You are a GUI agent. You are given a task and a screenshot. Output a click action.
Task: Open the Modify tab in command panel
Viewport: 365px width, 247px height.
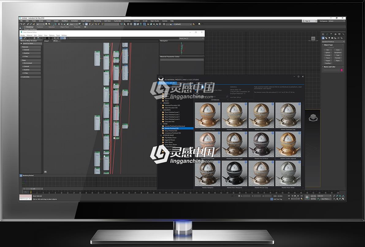[x=327, y=34]
